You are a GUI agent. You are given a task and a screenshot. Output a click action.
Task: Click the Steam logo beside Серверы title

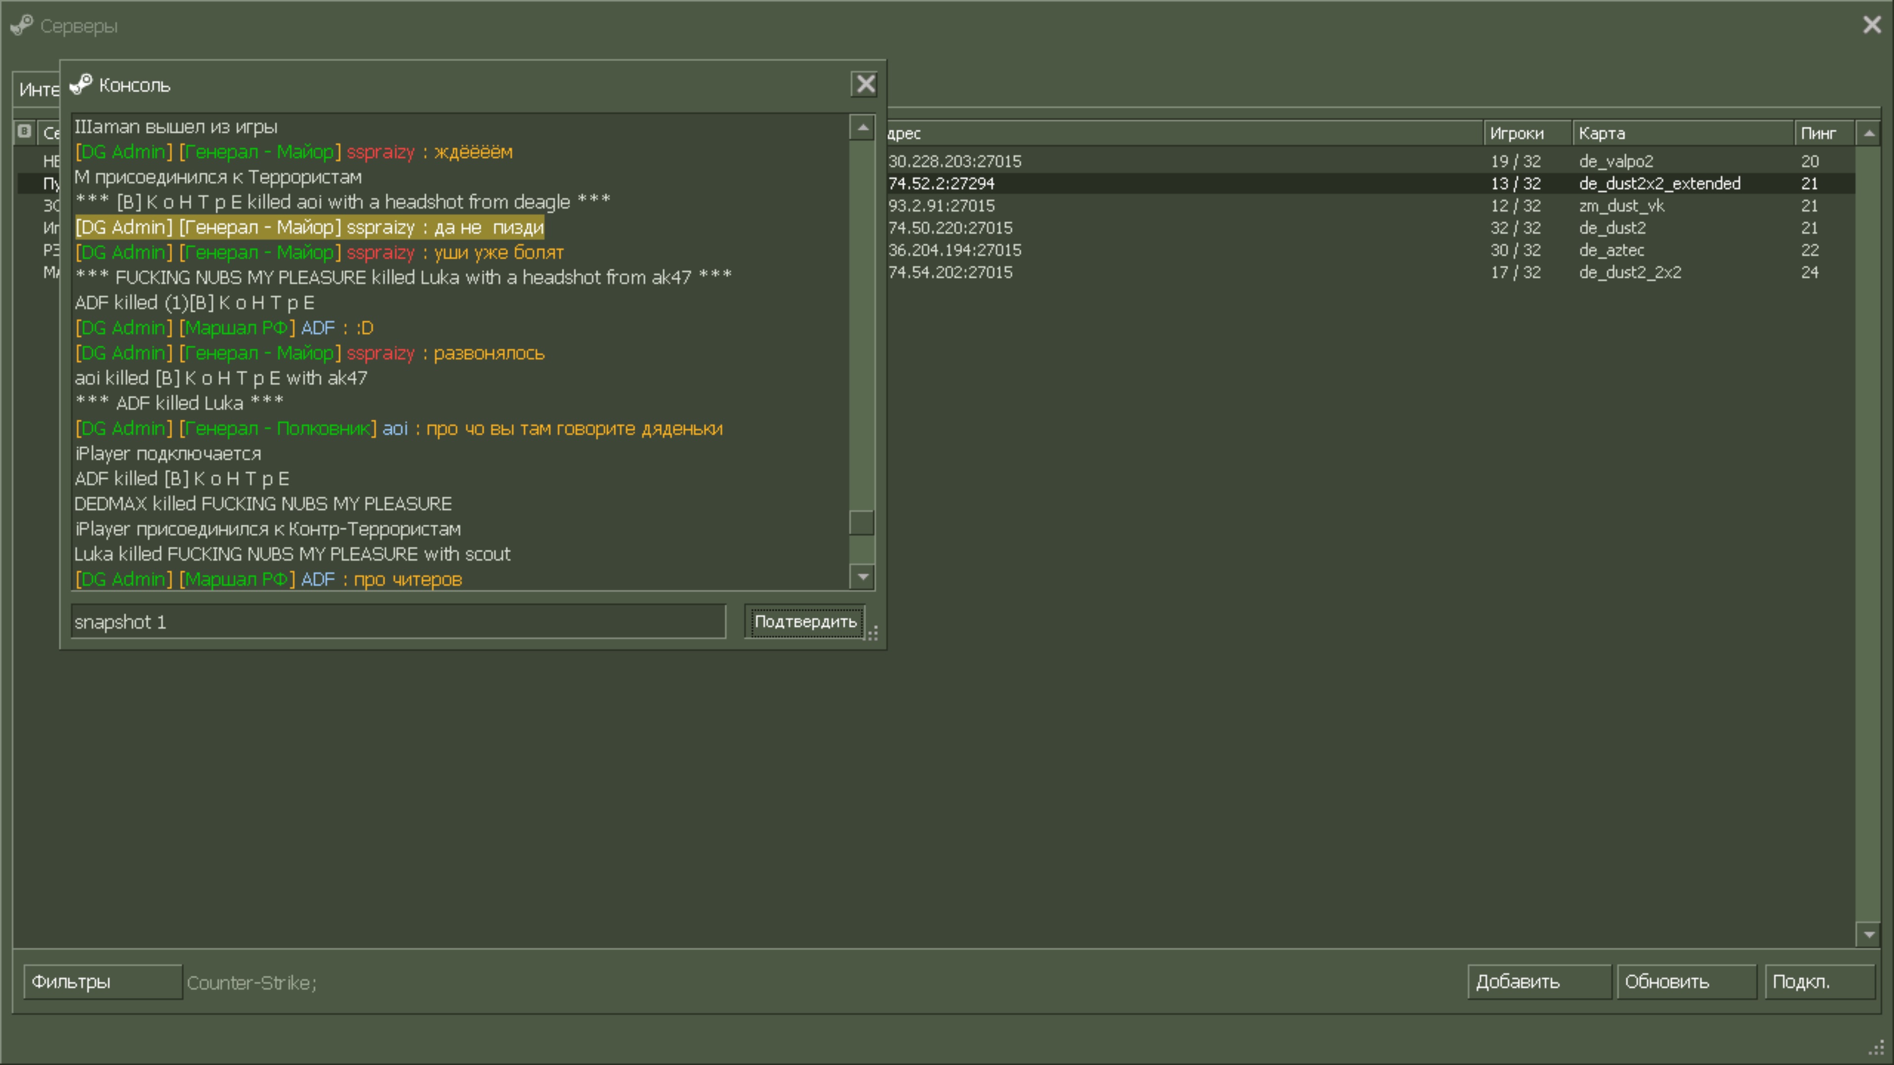[22, 26]
